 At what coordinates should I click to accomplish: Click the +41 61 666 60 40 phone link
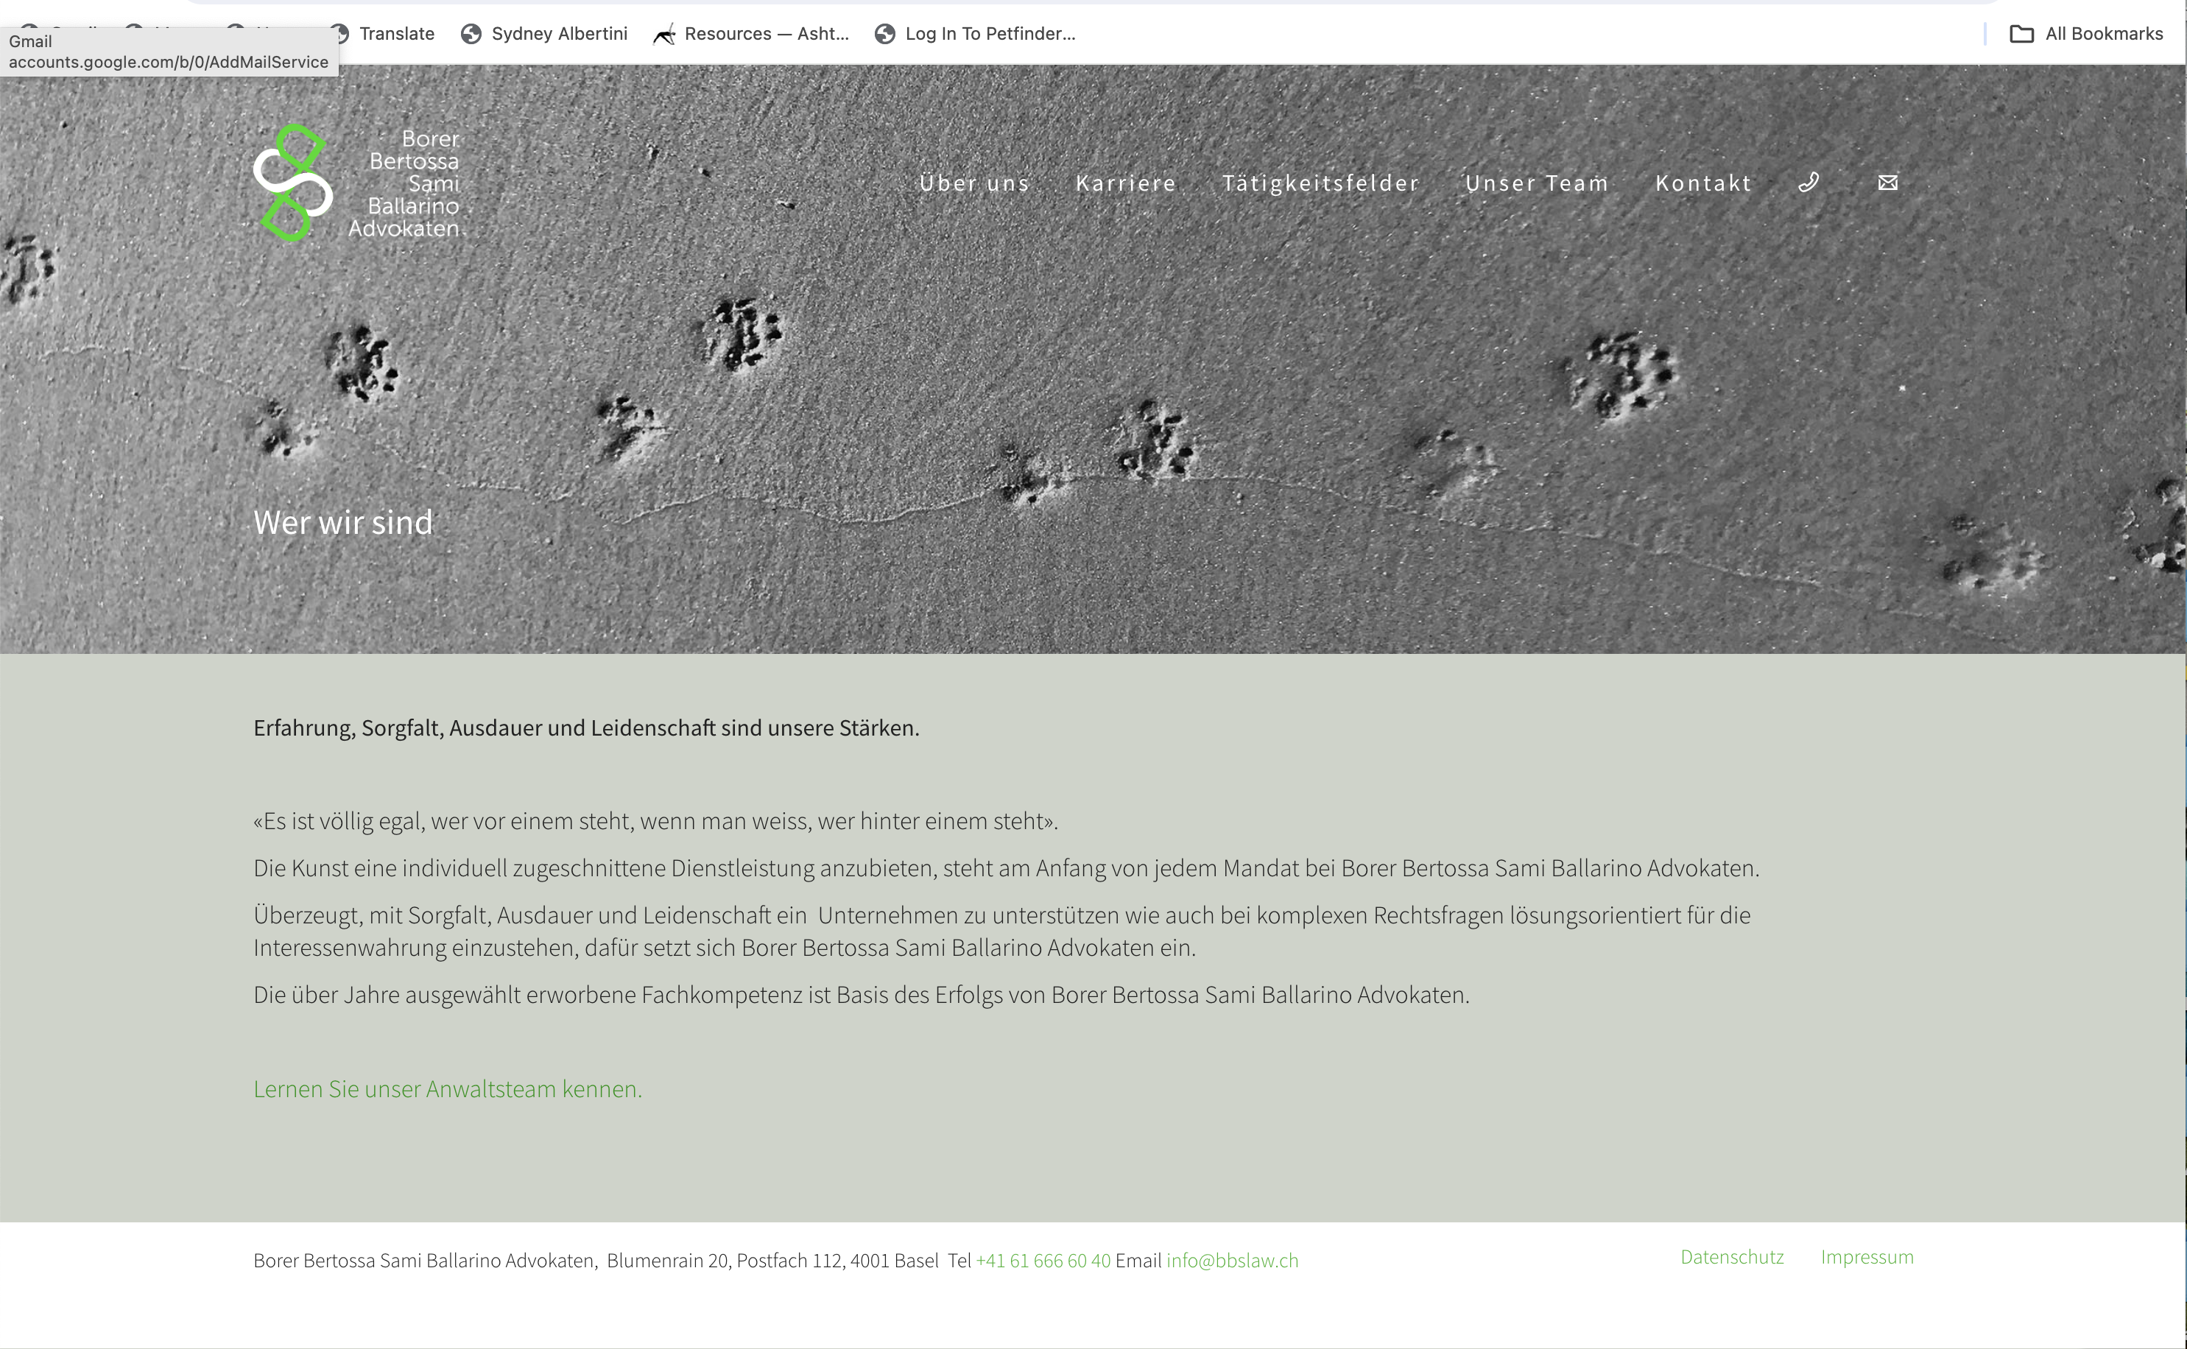coord(1043,1260)
